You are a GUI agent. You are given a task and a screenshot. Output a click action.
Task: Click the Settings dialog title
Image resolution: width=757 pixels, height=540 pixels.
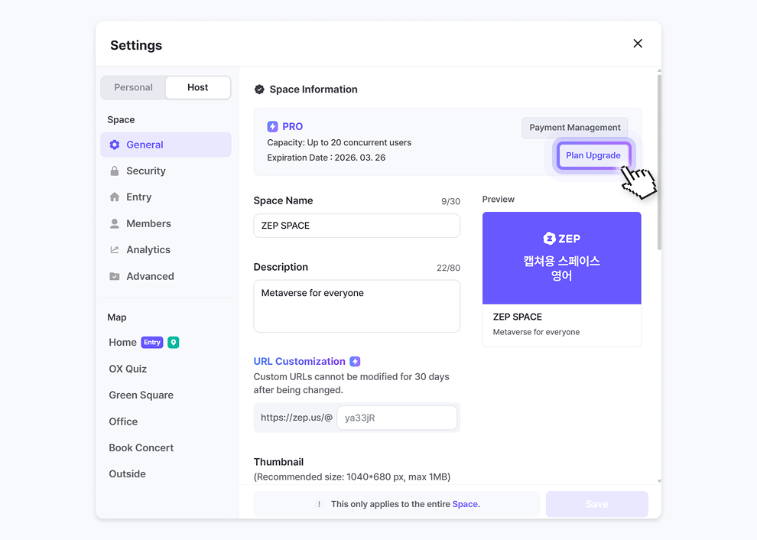click(x=136, y=45)
